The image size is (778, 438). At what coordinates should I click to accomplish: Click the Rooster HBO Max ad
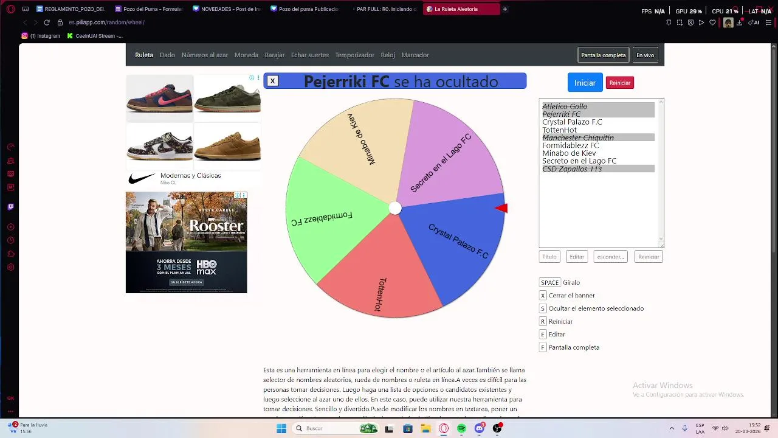[186, 242]
